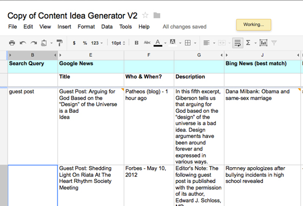Viewport: 303px width, 206px height.
Task: Click the Undo arrow icon
Action: click(23, 43)
